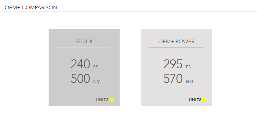Click the light gray OEM+ Power card background

click(176, 91)
